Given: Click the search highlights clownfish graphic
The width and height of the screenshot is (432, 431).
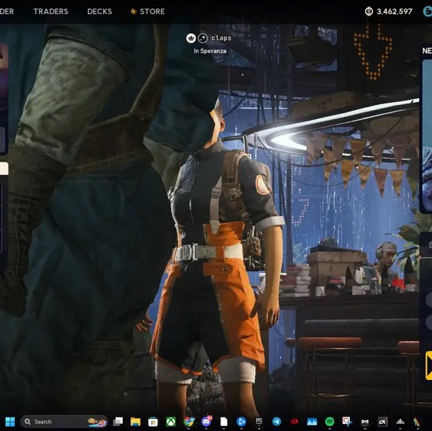Looking at the screenshot, I should 97,422.
